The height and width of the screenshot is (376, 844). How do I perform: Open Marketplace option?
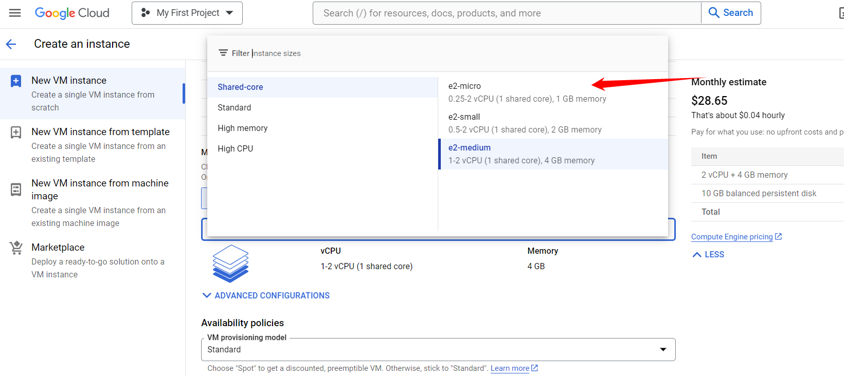(x=93, y=260)
